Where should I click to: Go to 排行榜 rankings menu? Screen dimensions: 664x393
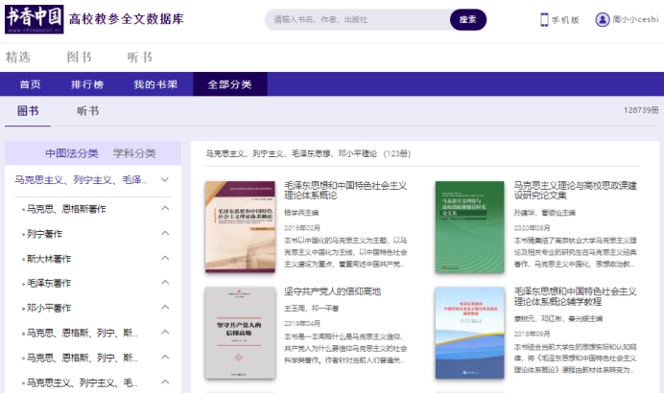pos(87,84)
